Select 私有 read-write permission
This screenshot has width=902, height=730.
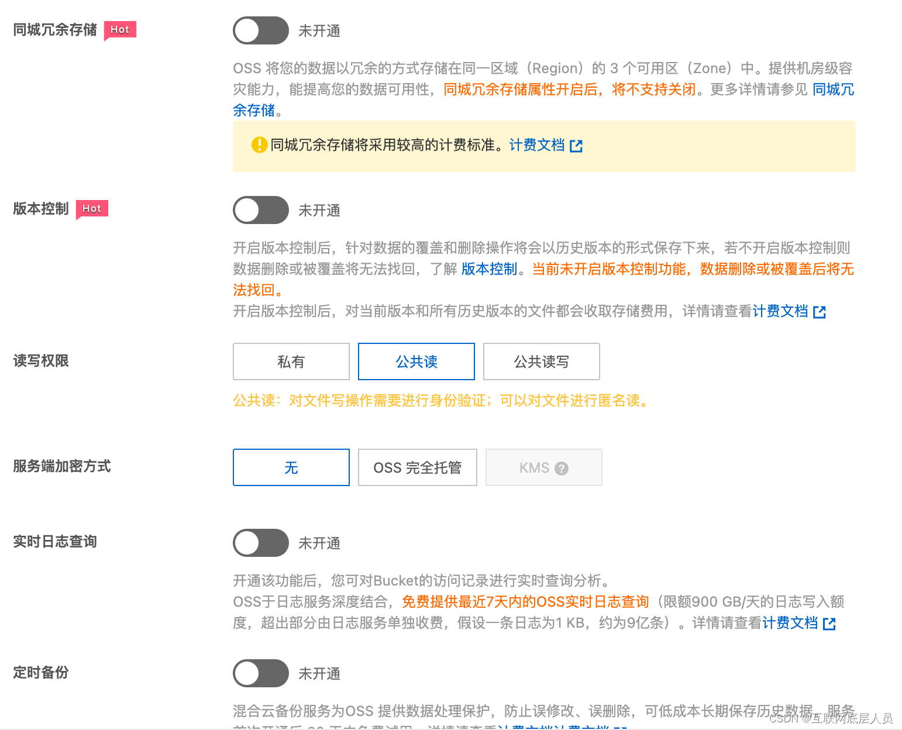pos(291,361)
